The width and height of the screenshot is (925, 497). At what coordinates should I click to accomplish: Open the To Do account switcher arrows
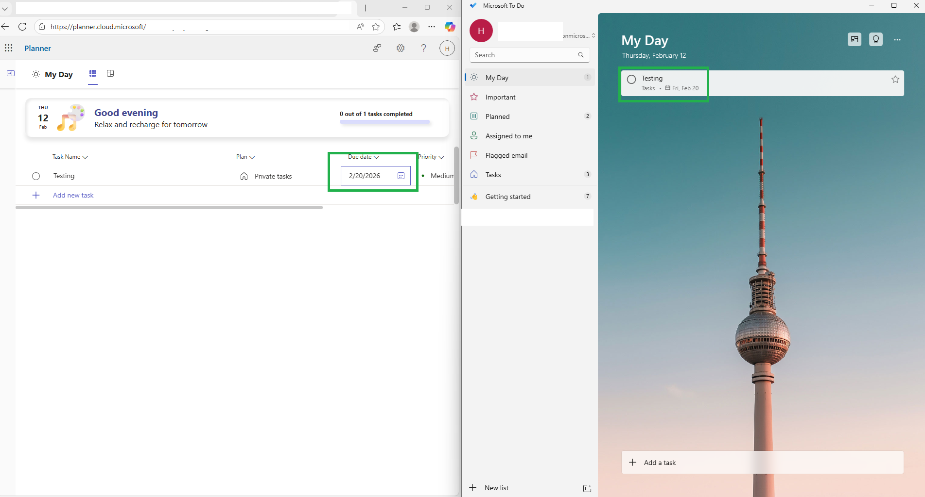coord(593,36)
